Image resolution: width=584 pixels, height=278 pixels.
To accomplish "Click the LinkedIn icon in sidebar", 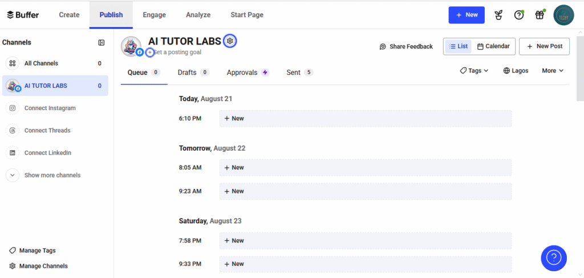I will coord(13,153).
